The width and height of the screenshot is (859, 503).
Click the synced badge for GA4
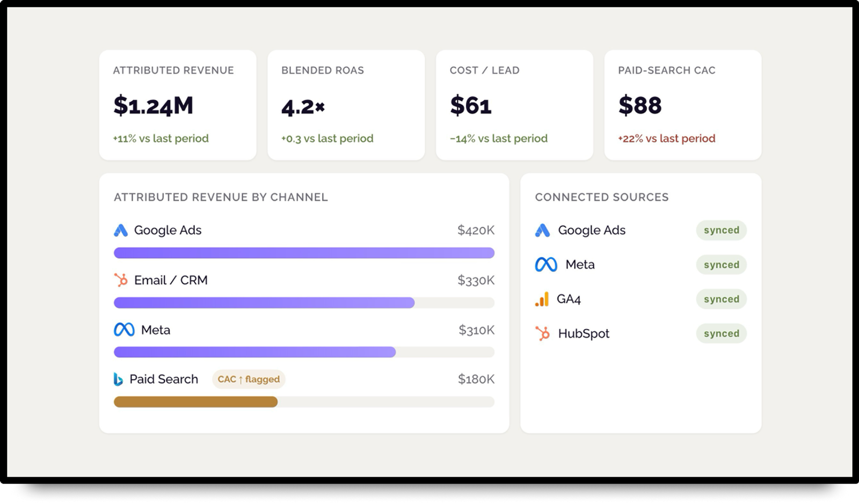pyautogui.click(x=722, y=299)
